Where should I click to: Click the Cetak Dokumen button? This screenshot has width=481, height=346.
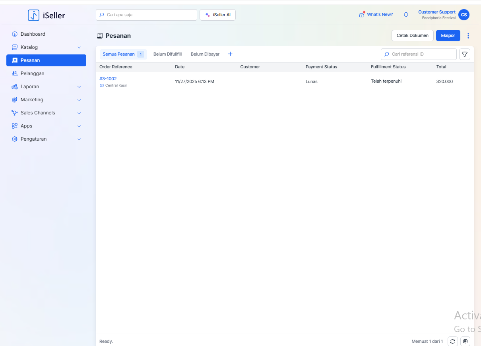click(412, 35)
